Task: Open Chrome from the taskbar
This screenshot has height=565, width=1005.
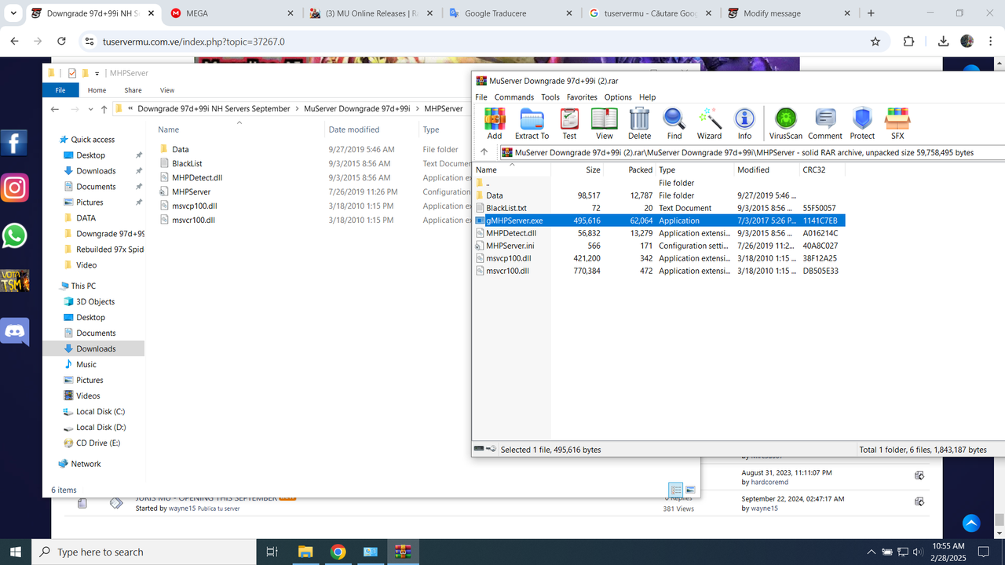Action: [338, 552]
